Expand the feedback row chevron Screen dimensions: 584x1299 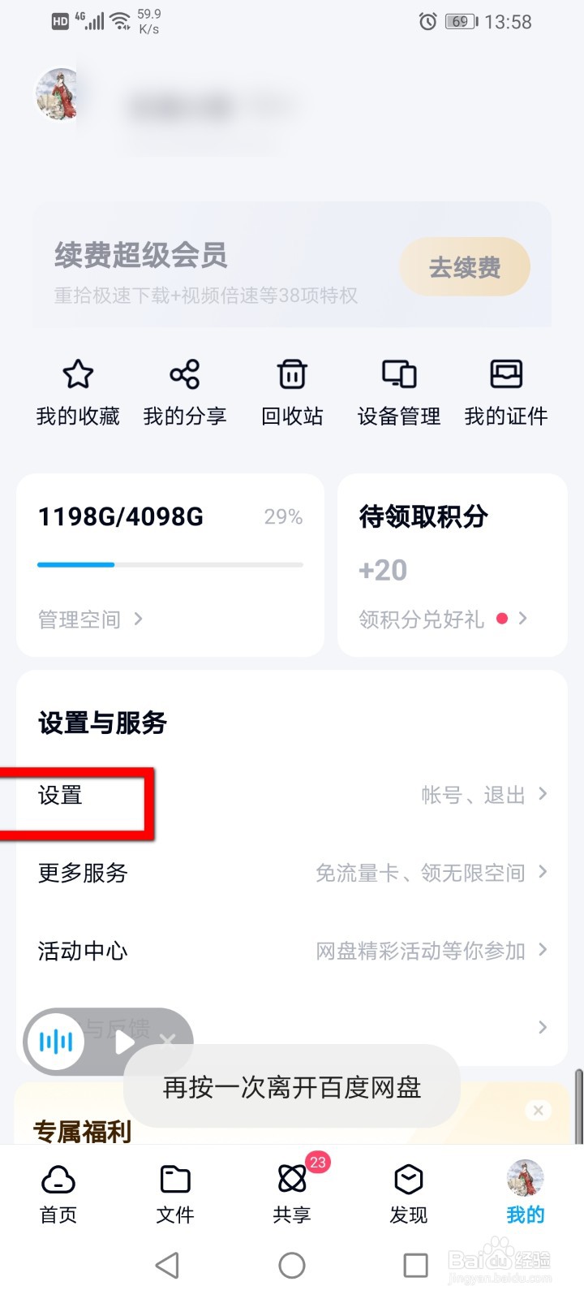click(543, 1028)
